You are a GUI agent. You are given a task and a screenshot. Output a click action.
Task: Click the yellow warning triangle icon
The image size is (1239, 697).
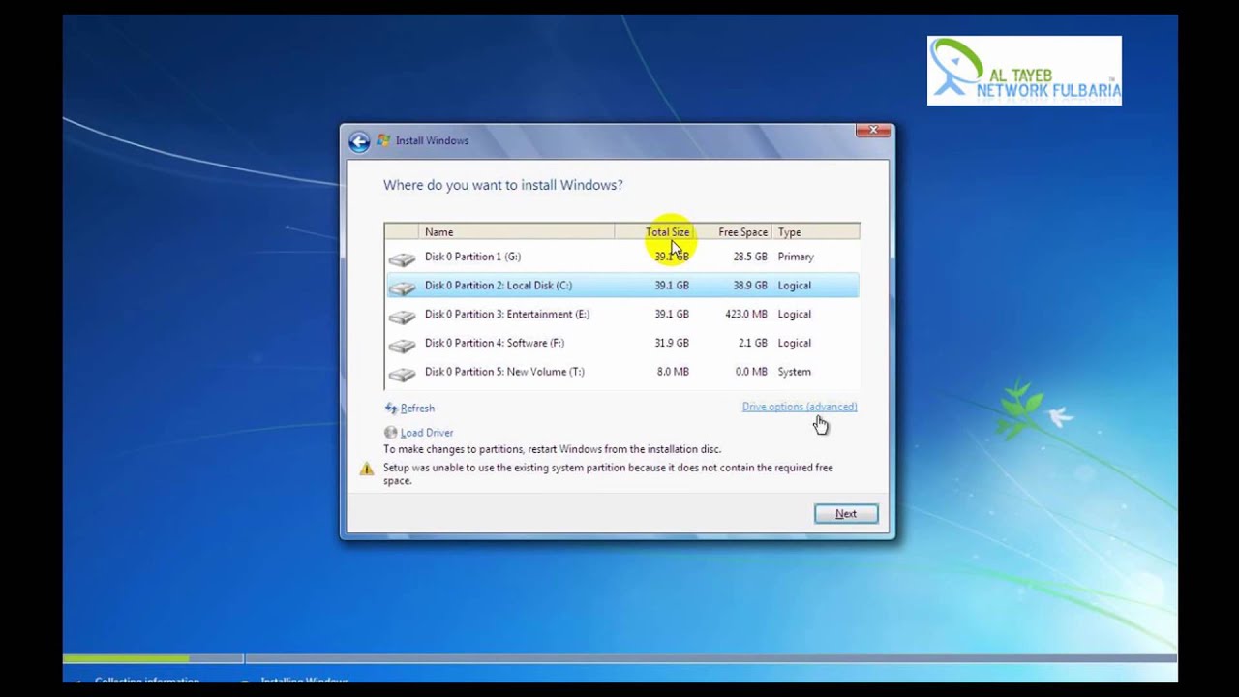click(x=367, y=469)
